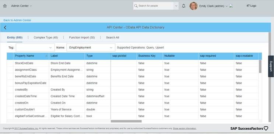
Task: Click the Created Date Time label cell
Action: coord(67,96)
